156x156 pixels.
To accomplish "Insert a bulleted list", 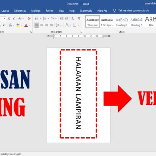I will point(37,18).
